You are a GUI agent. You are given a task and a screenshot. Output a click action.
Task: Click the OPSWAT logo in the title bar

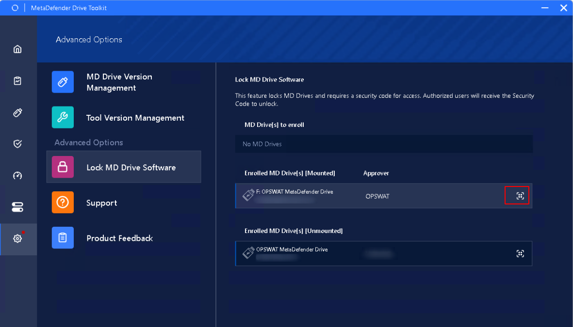point(15,8)
